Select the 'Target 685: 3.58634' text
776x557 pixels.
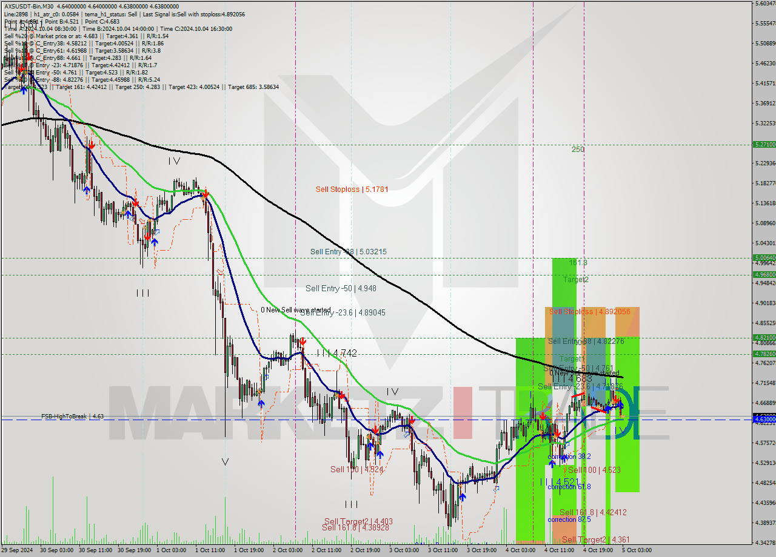[253, 87]
